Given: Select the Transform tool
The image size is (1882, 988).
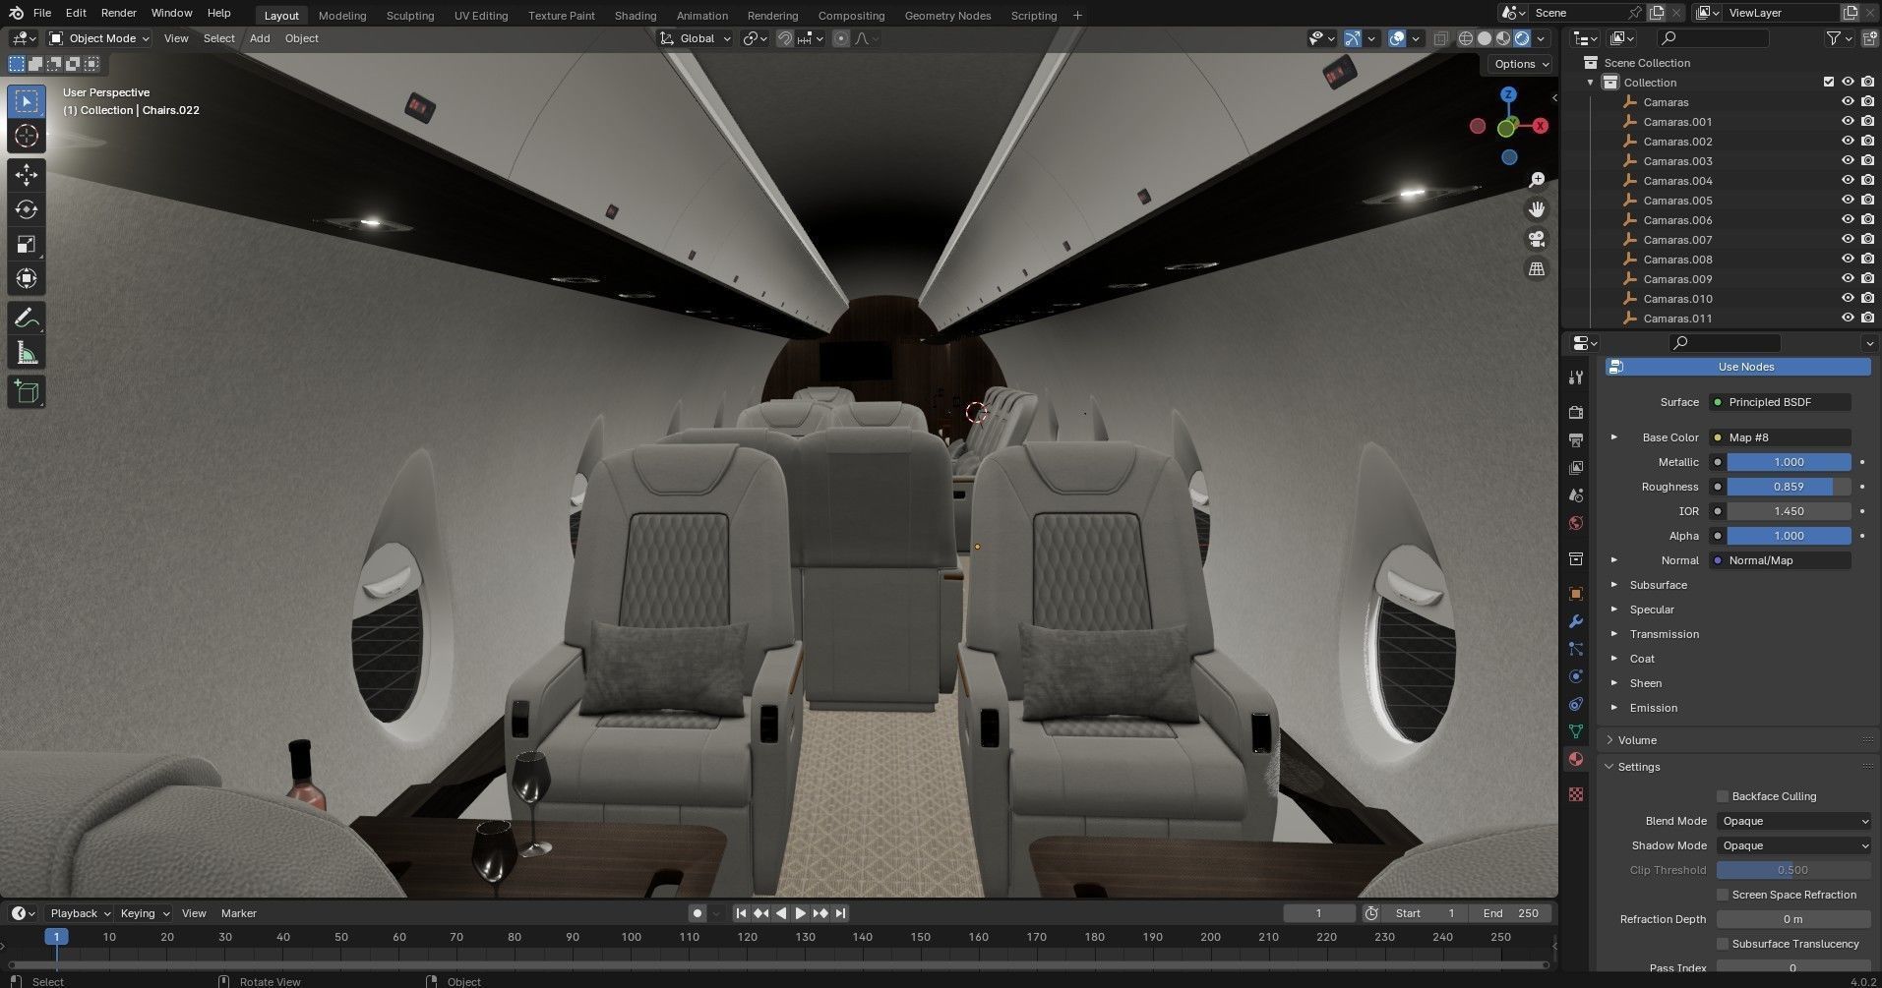Looking at the screenshot, I should tap(27, 278).
